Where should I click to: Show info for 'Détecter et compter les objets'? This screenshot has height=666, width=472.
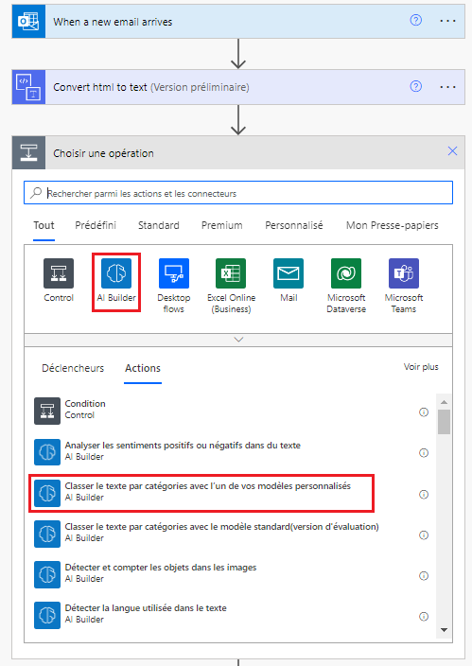pos(424,575)
